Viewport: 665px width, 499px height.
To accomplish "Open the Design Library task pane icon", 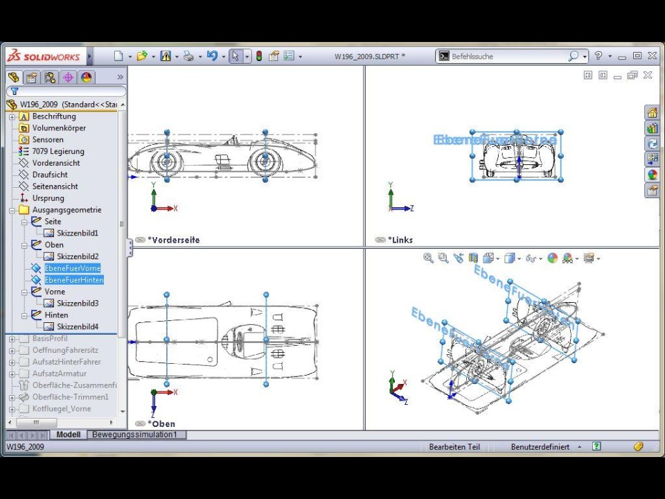I will [x=653, y=128].
